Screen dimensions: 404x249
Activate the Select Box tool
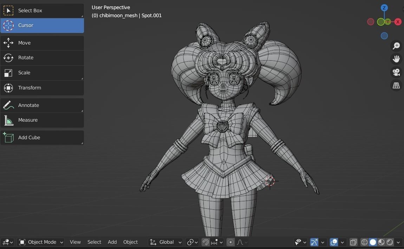click(42, 11)
